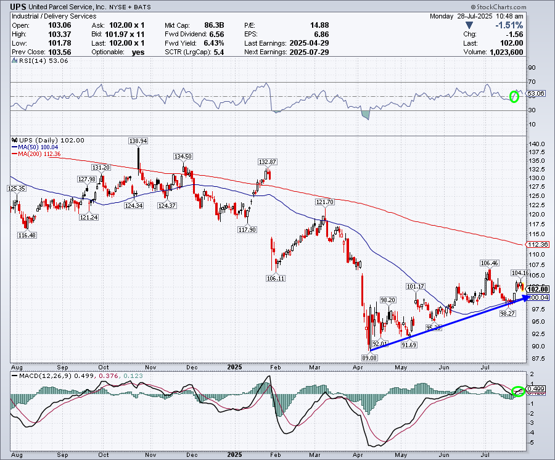Click the down-triangle price change indicator

469,24
